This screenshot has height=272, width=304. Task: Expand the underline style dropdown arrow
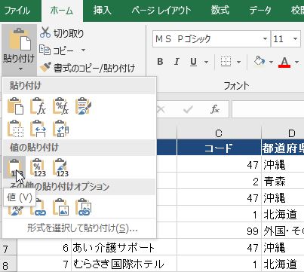tap(206, 62)
